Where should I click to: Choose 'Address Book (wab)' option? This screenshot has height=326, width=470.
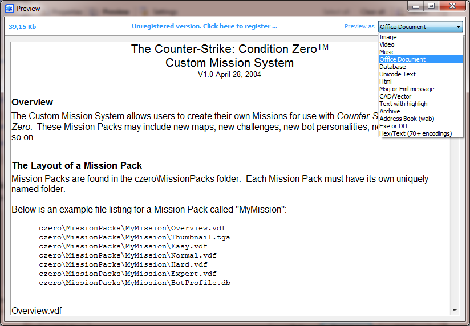pos(406,119)
